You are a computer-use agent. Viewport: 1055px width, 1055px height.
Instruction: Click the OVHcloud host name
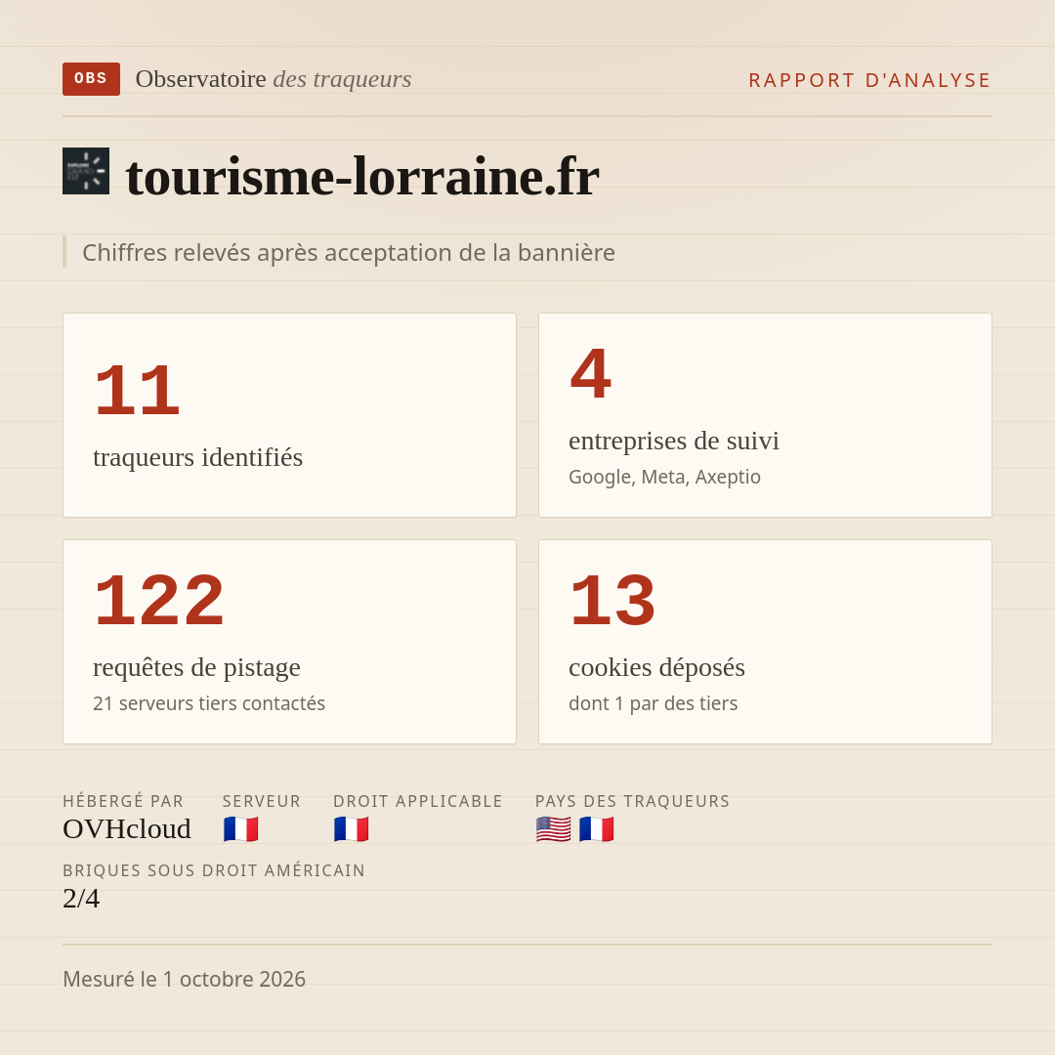click(126, 829)
